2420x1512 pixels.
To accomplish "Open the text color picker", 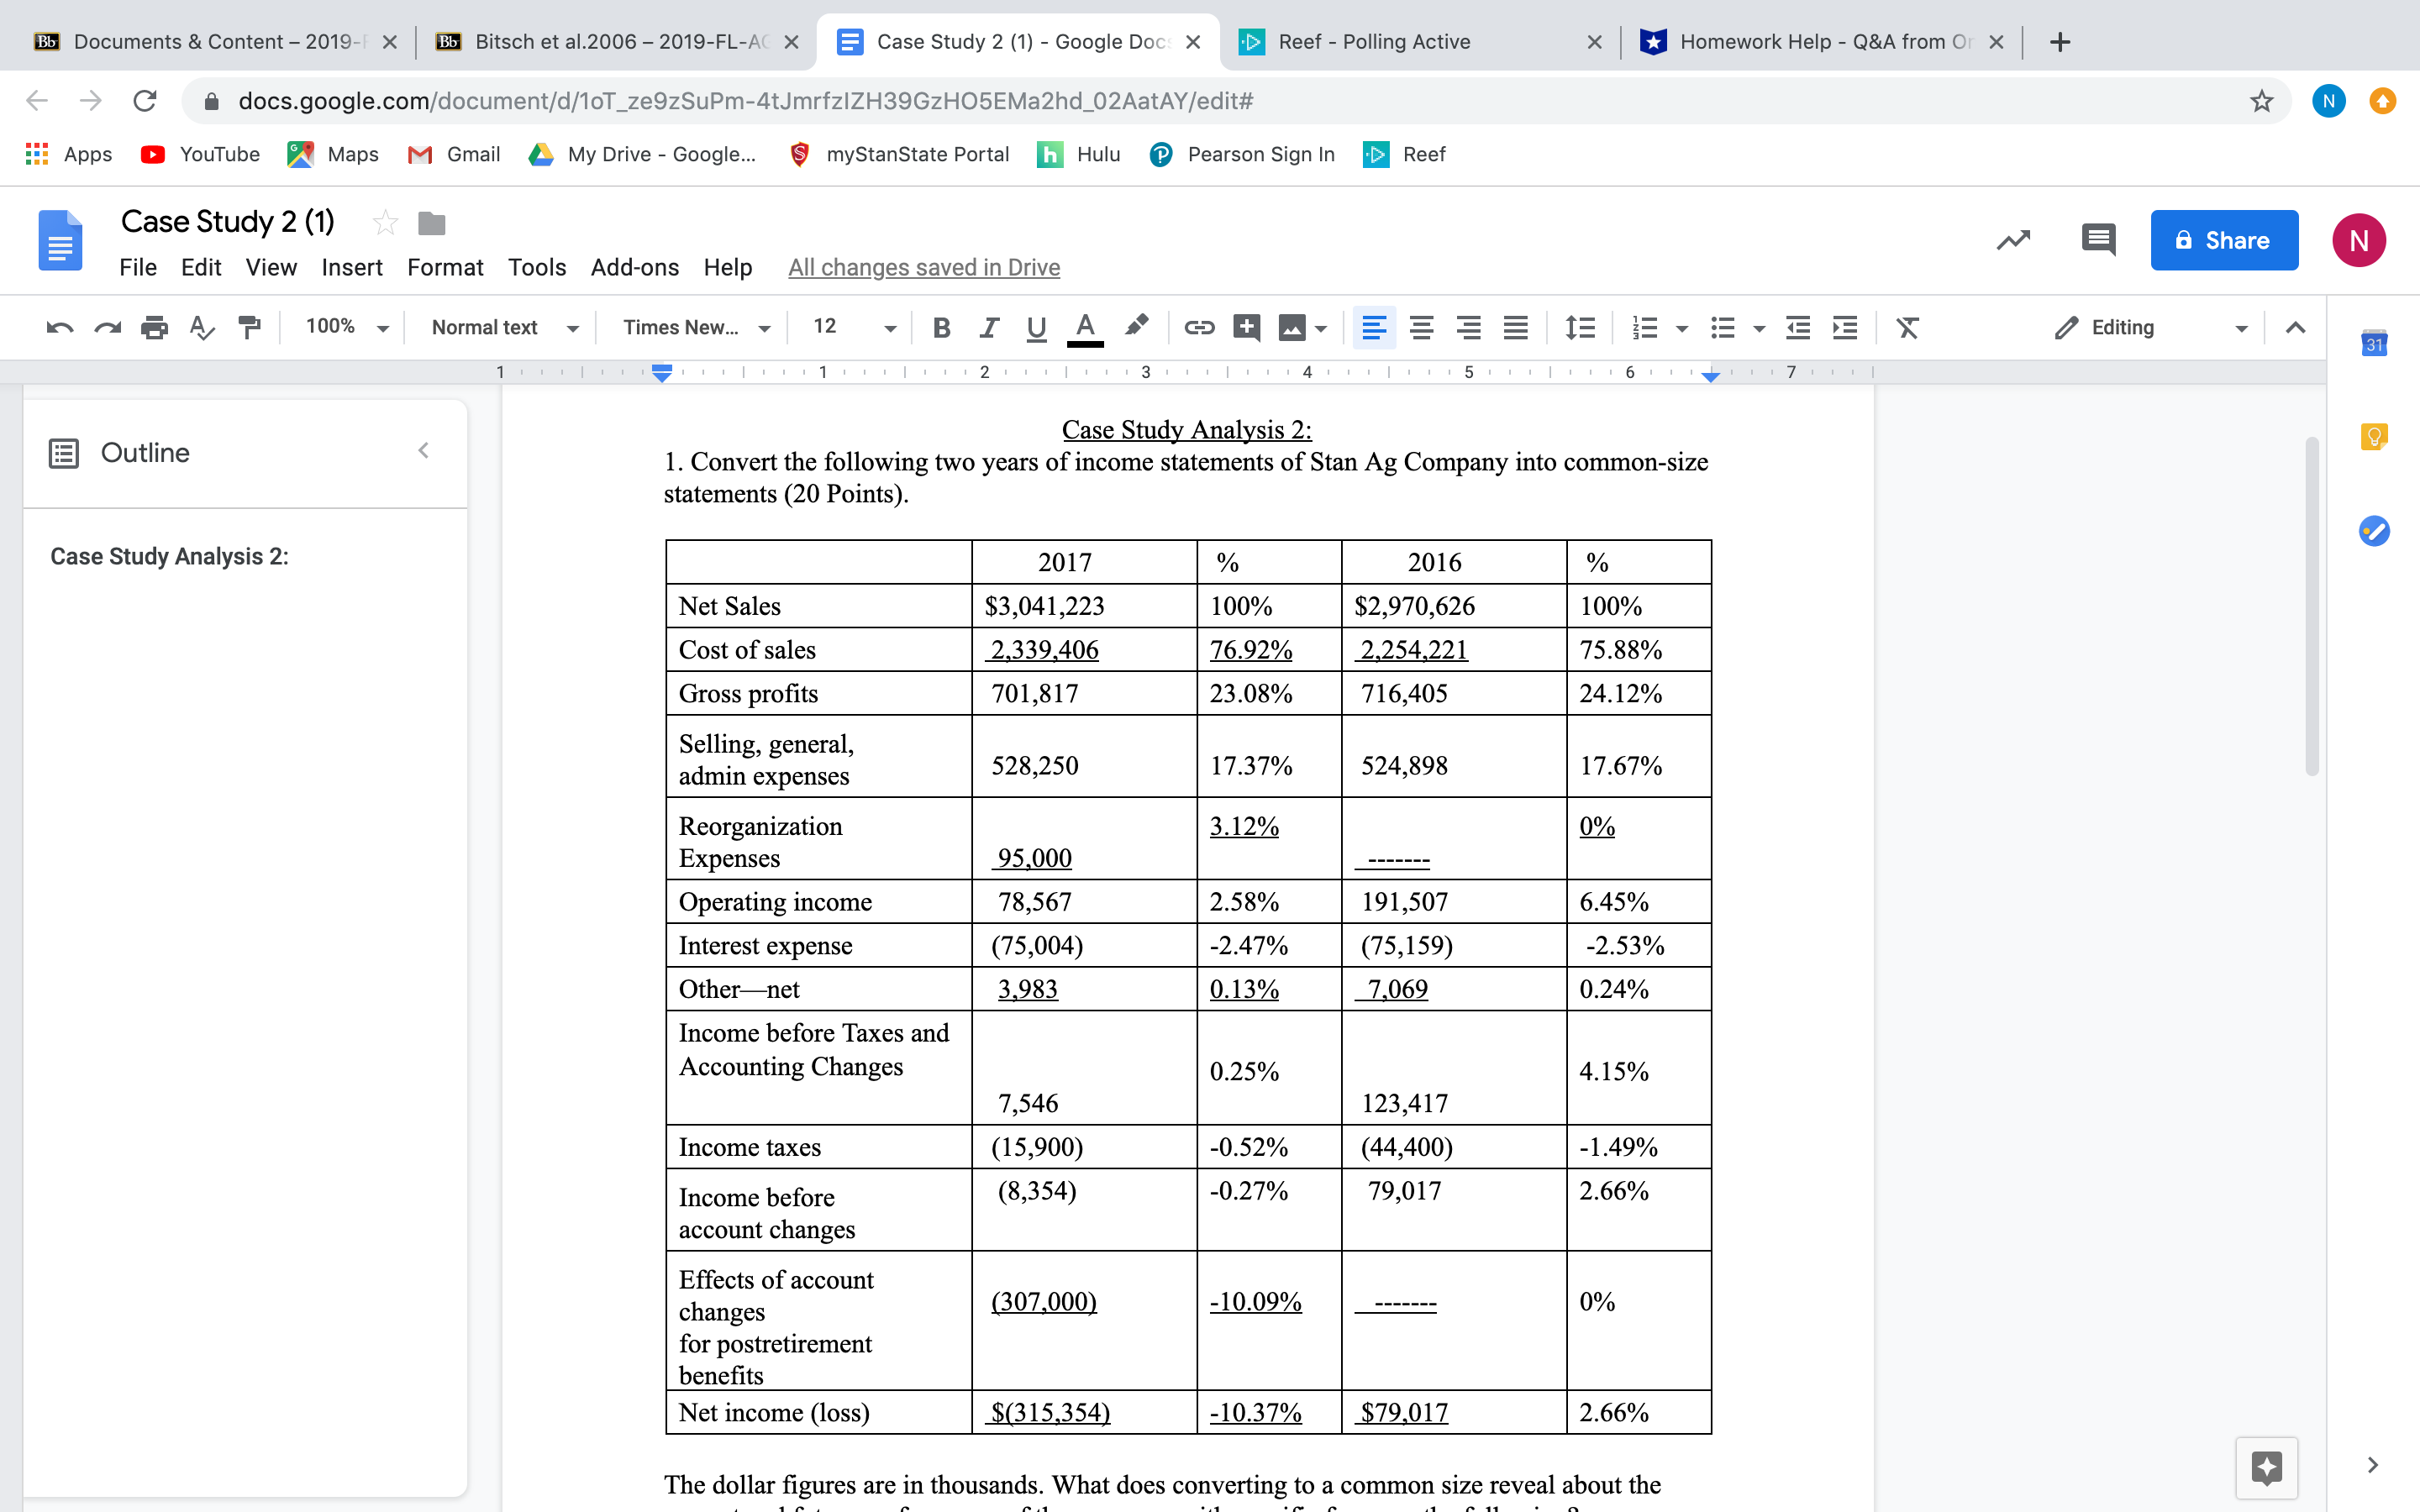I will [1086, 327].
